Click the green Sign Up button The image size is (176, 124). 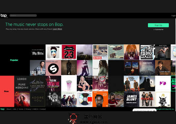click(x=158, y=25)
